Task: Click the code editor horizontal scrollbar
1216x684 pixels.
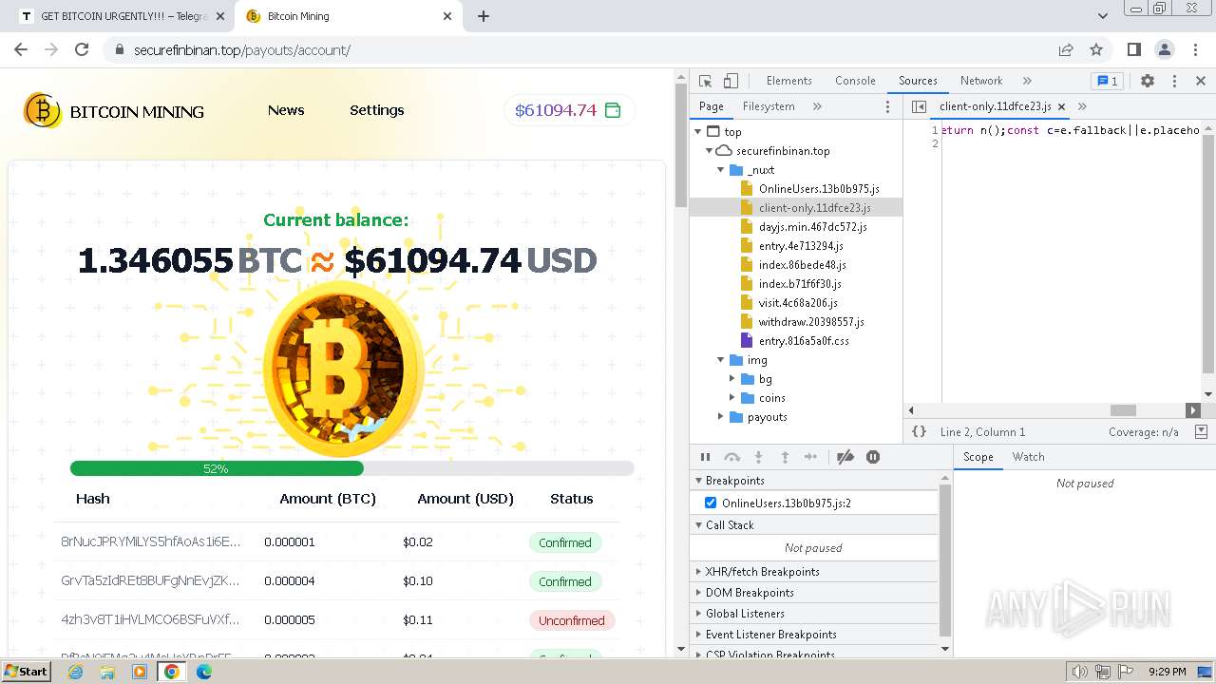Action: click(1123, 410)
